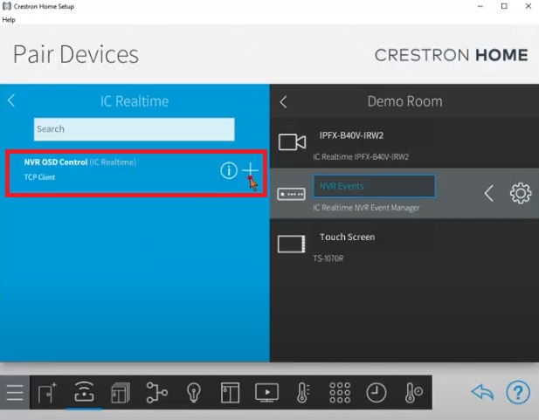The width and height of the screenshot is (539, 420).
Task: Edit the NVR Events name field
Action: [x=375, y=186]
